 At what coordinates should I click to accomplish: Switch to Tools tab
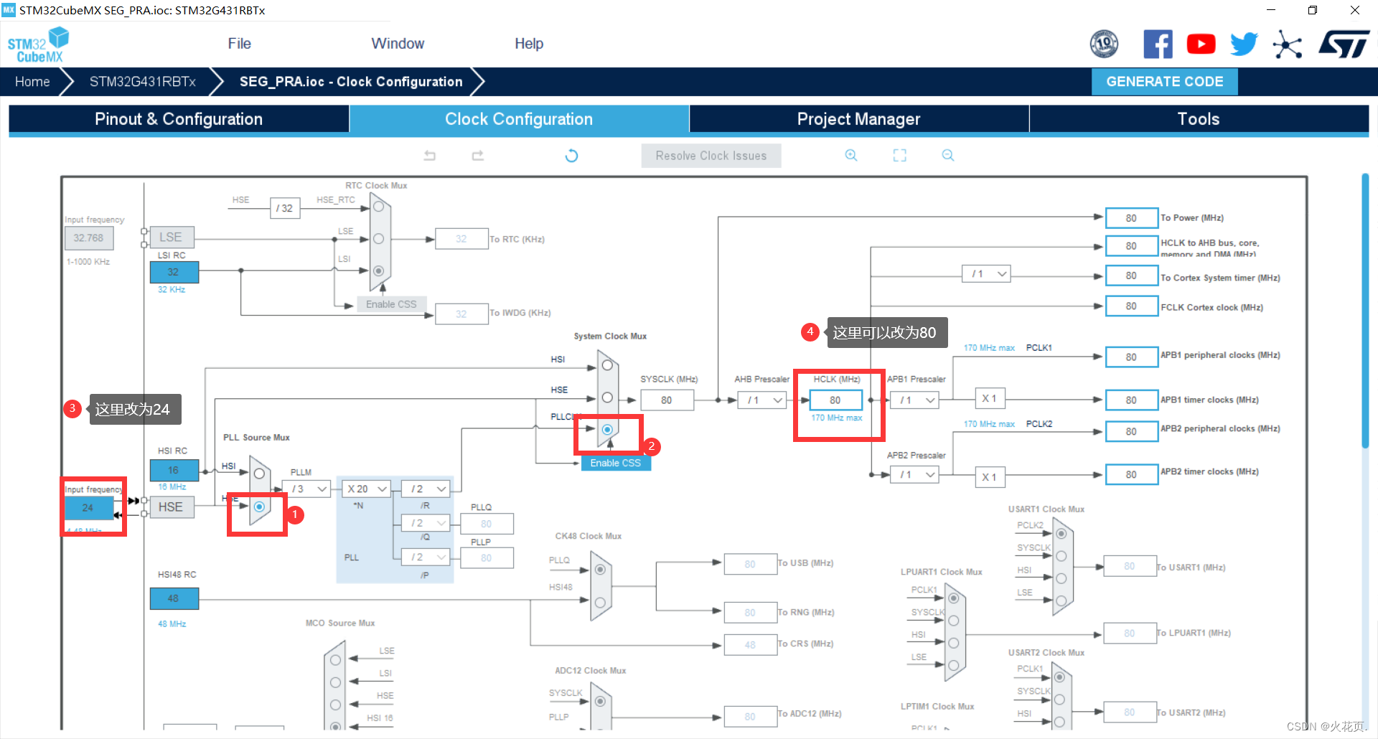1199,119
